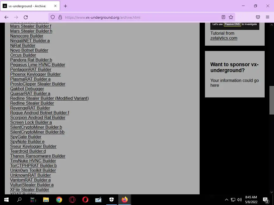Reload the current page
This screenshot has height=205, width=274.
point(26,17)
